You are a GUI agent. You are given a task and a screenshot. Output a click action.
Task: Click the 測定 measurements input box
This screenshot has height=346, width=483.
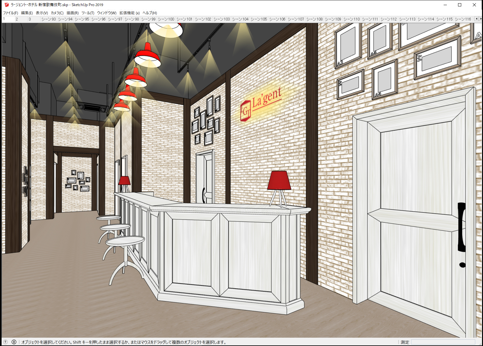(443, 342)
